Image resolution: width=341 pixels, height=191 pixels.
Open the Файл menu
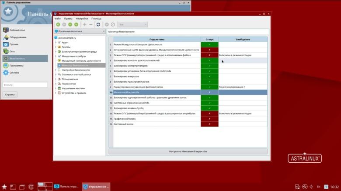click(58, 19)
